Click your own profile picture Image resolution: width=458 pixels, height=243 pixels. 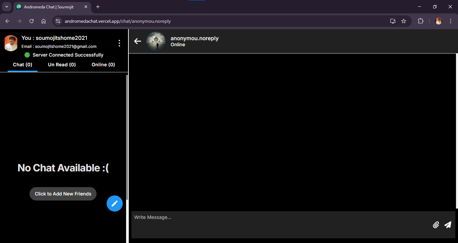coord(10,43)
